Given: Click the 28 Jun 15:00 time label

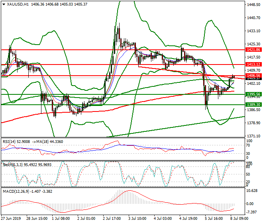Looking at the screenshot, I should (x=37, y=219).
